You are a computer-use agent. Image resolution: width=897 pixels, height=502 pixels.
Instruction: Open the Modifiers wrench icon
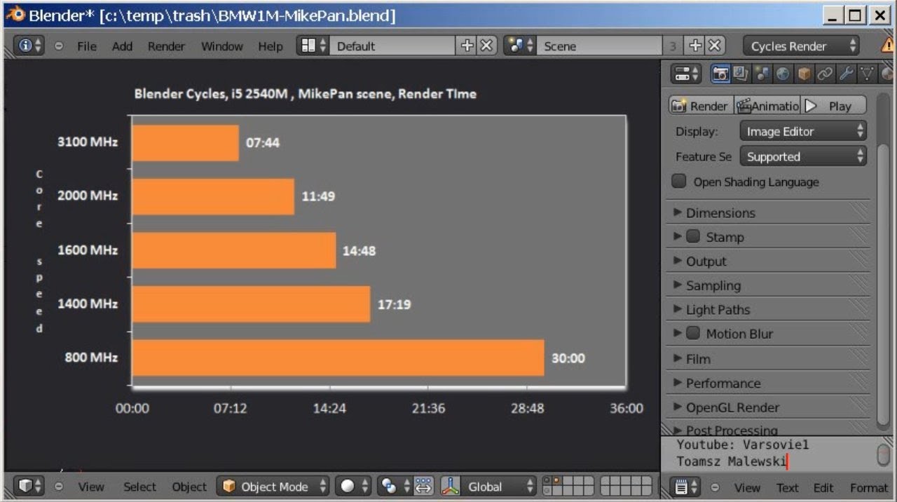point(847,74)
